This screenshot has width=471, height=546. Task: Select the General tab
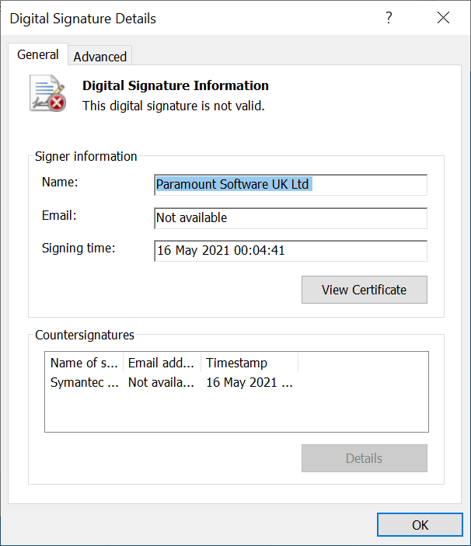pos(38,54)
